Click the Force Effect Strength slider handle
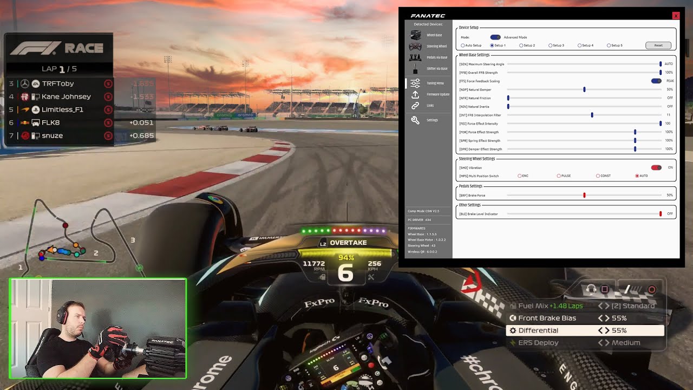693x390 pixels. pyautogui.click(x=635, y=132)
